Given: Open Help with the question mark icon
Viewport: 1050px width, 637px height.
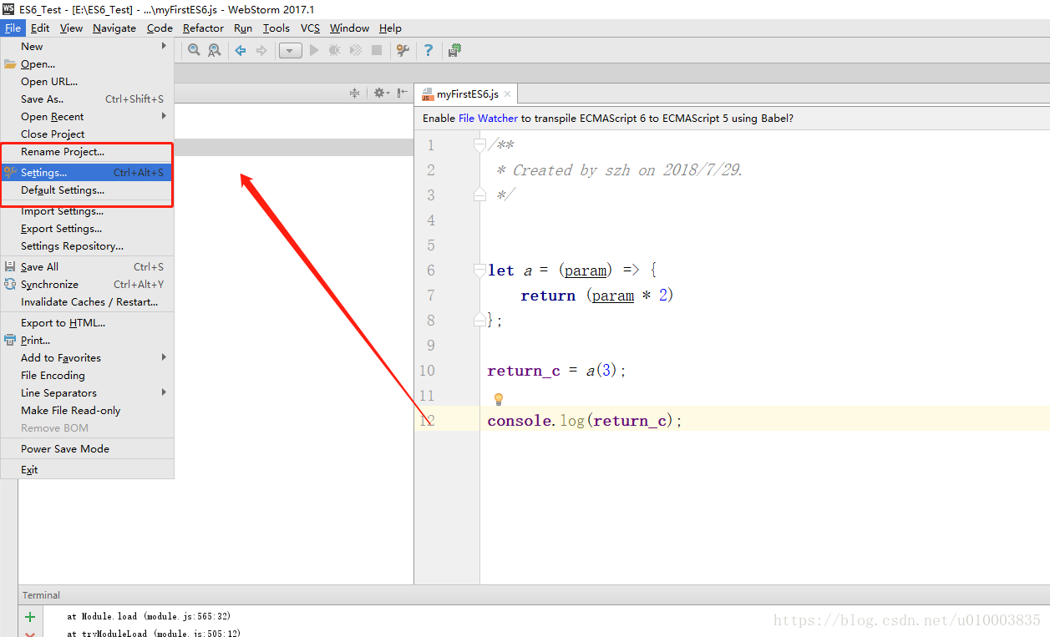Looking at the screenshot, I should tap(429, 50).
